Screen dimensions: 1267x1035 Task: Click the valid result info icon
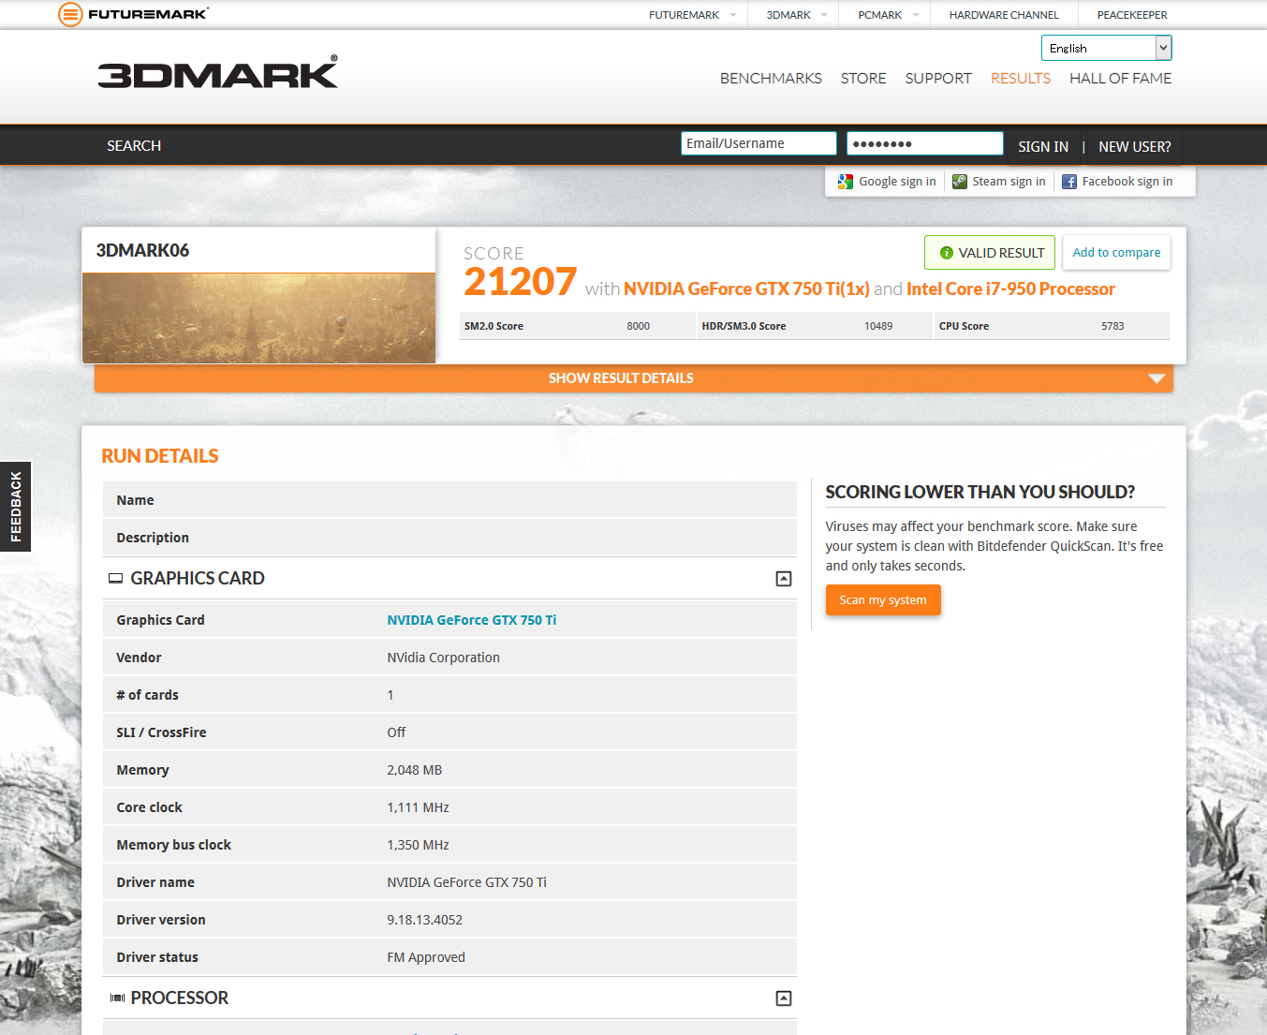point(947,253)
